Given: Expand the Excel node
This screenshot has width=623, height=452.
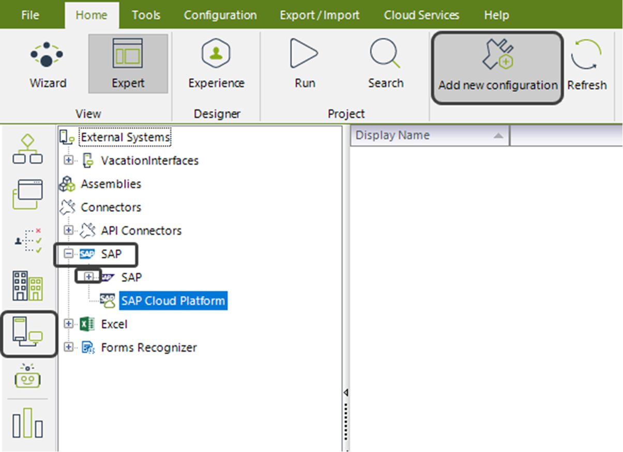Looking at the screenshot, I should [x=68, y=324].
